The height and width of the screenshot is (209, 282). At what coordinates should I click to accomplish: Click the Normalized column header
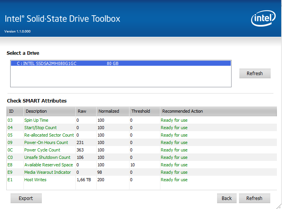113,111
